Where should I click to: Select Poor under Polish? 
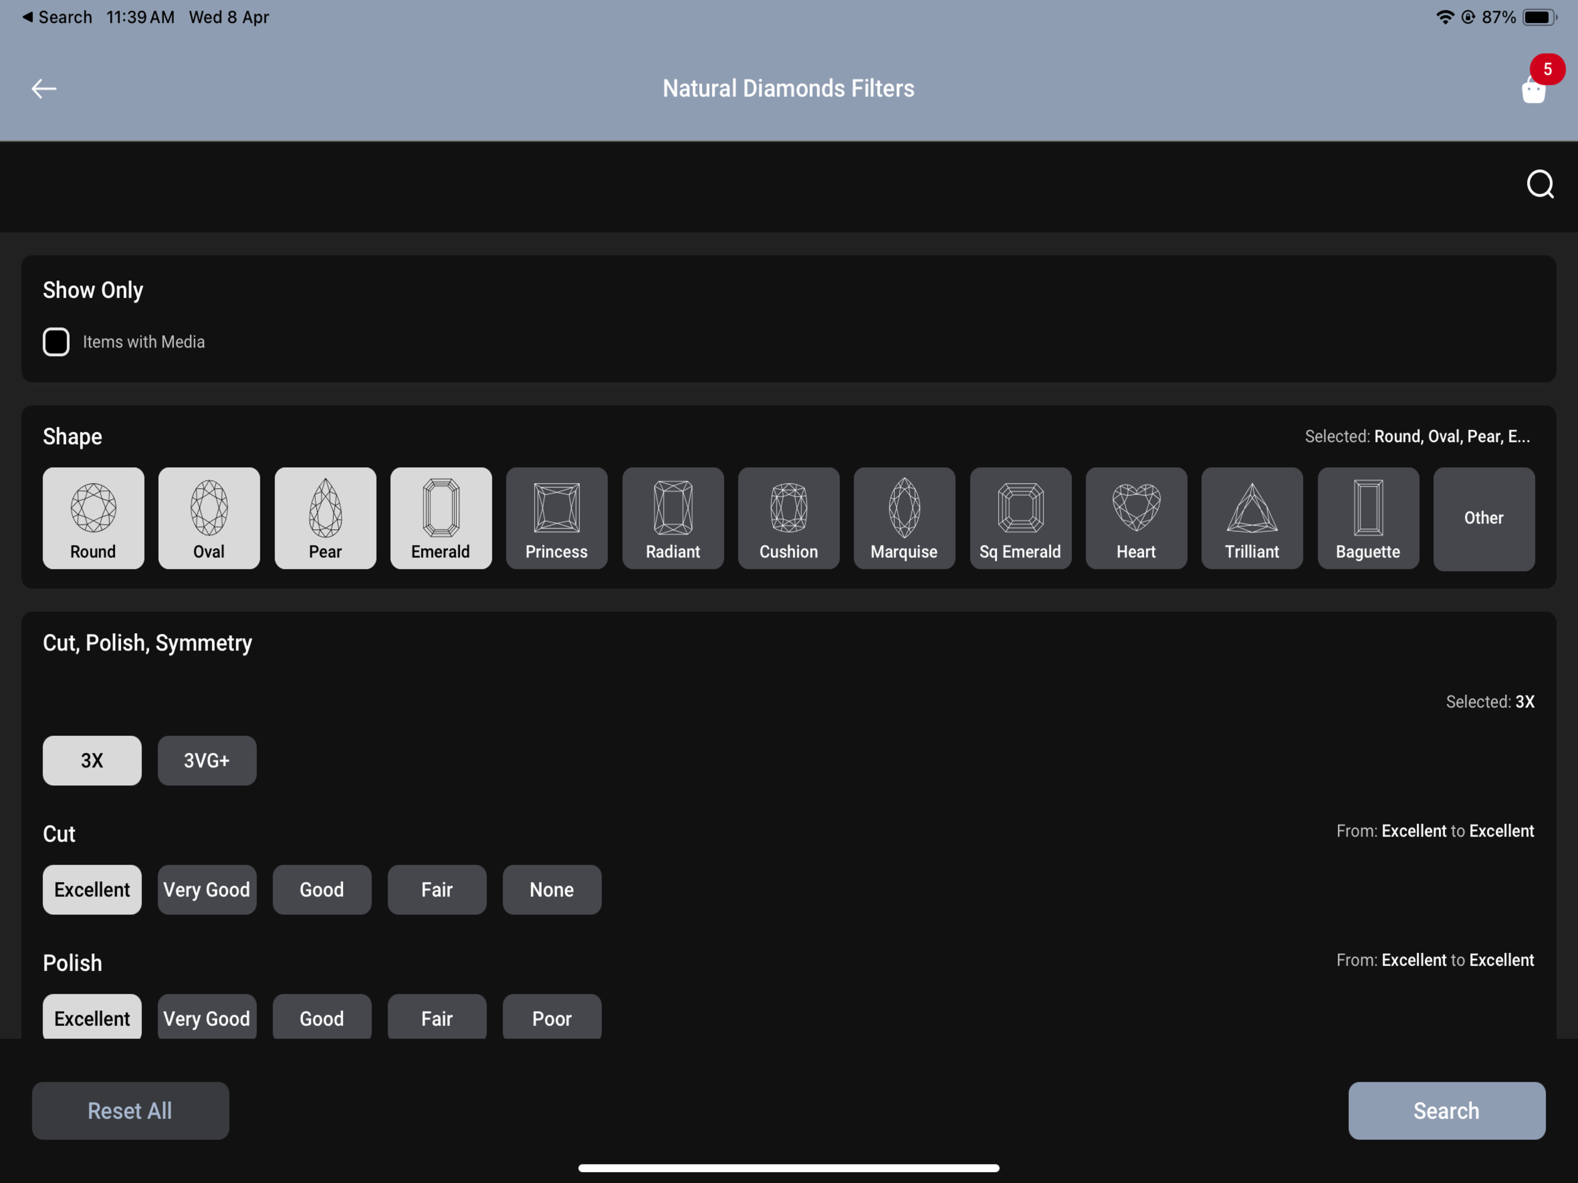[552, 1017]
